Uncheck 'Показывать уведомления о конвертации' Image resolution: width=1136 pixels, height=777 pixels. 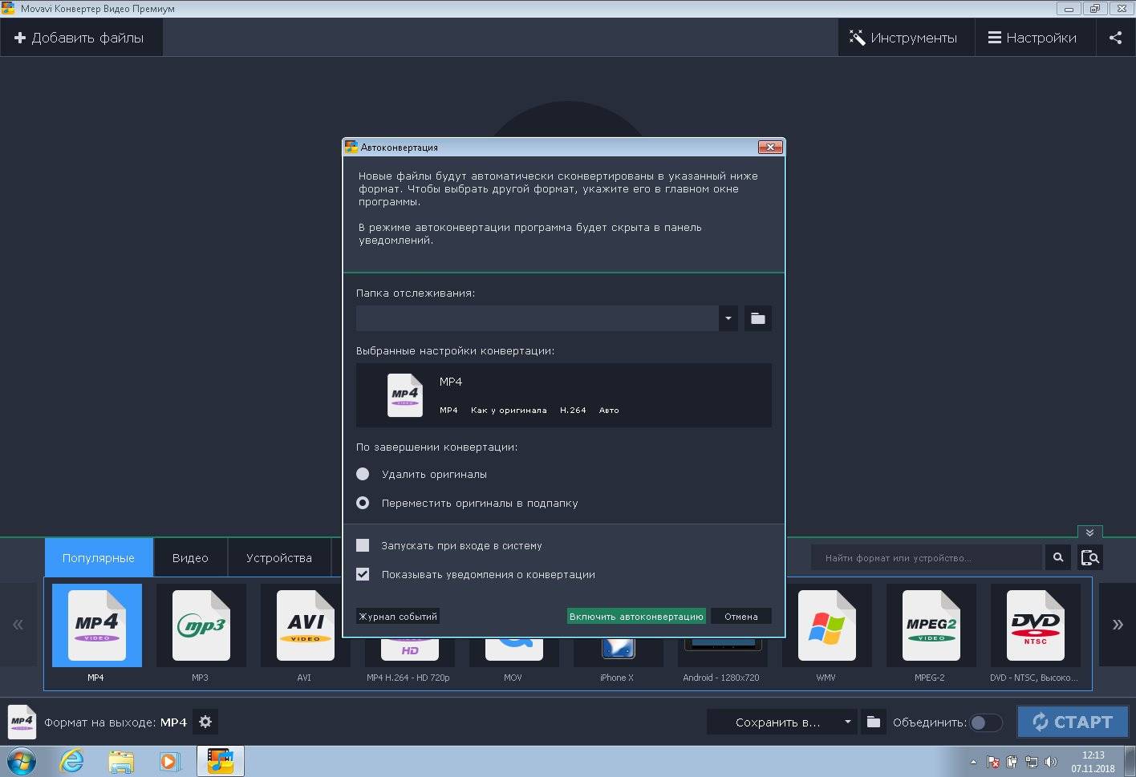(x=363, y=574)
